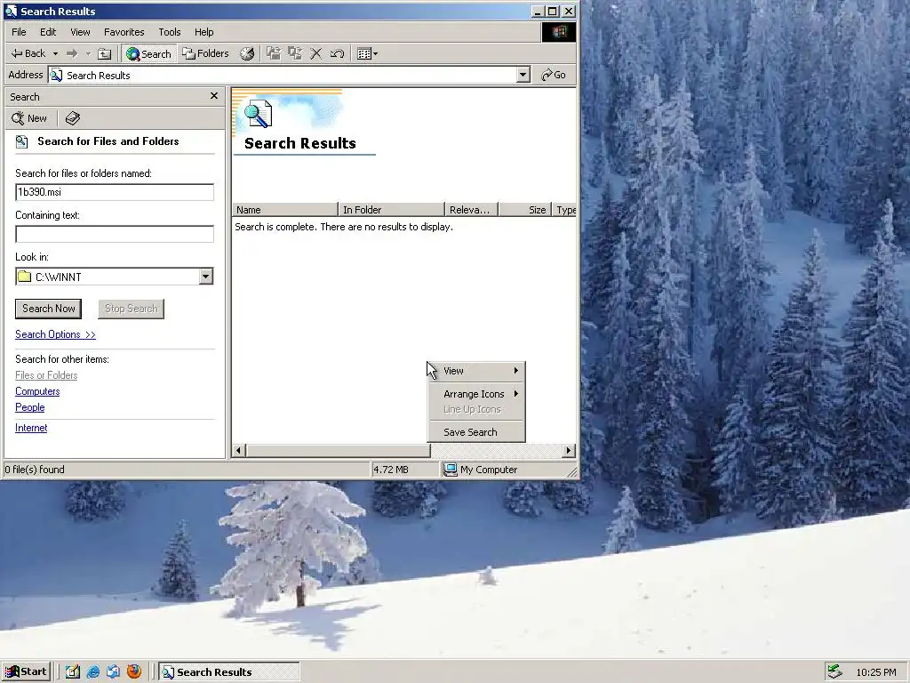
Task: Click the Forward arrow toolbar button
Action: pyautogui.click(x=72, y=53)
